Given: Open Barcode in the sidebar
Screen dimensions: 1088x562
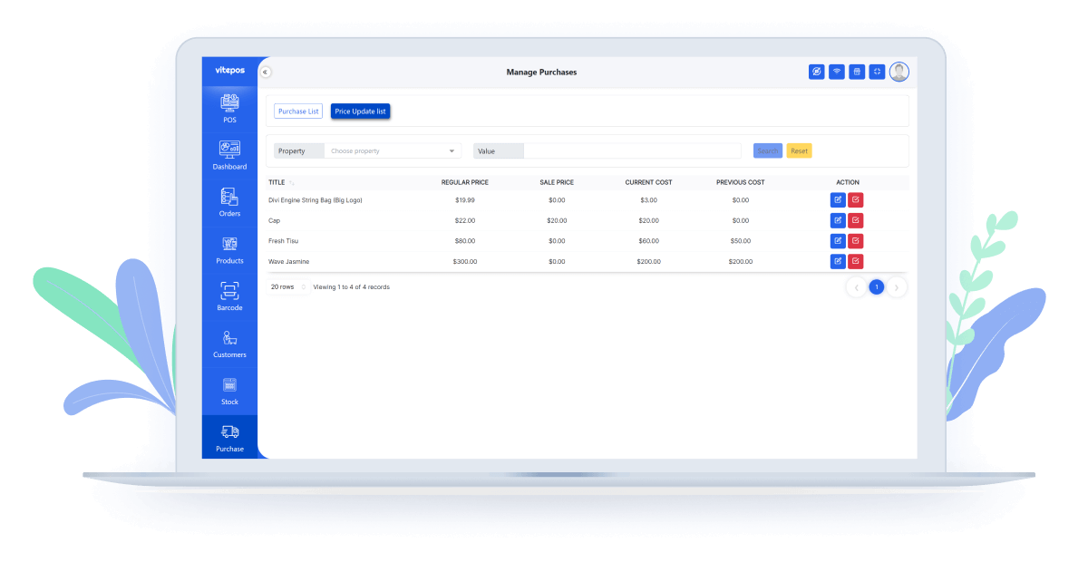Looking at the screenshot, I should tap(229, 296).
